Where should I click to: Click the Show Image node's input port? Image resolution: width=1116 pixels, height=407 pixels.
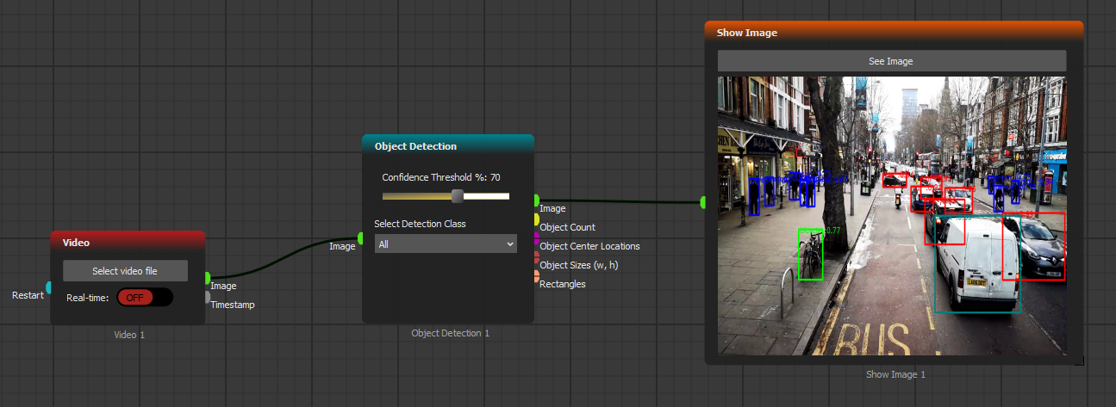point(704,202)
